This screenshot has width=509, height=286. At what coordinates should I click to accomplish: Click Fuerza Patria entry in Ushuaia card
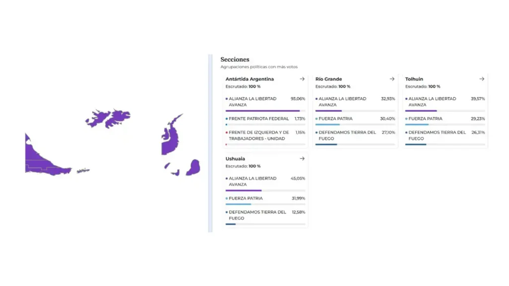pyautogui.click(x=245, y=198)
